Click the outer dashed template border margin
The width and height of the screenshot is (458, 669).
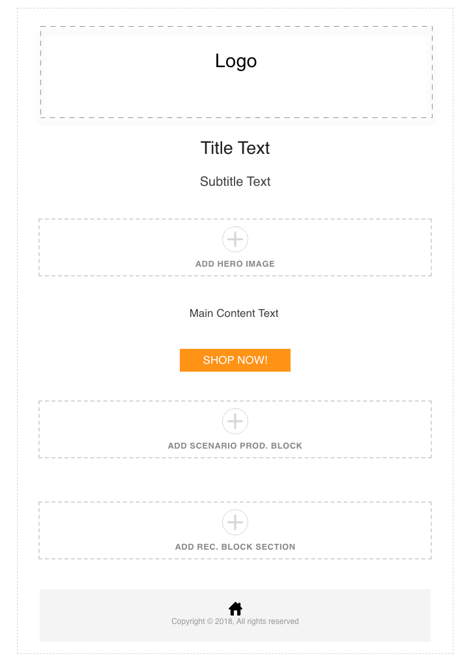click(28, 341)
